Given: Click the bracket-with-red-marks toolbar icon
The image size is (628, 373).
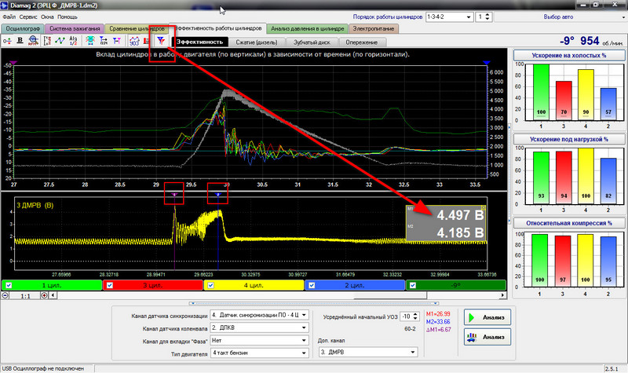Looking at the screenshot, I should 47,41.
